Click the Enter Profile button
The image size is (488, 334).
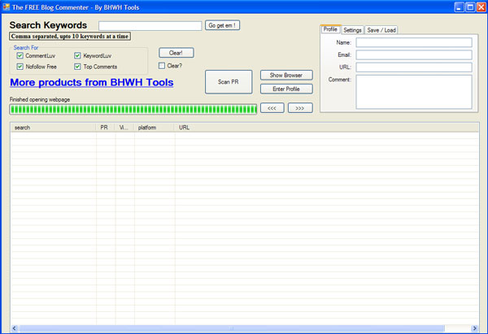coord(286,89)
